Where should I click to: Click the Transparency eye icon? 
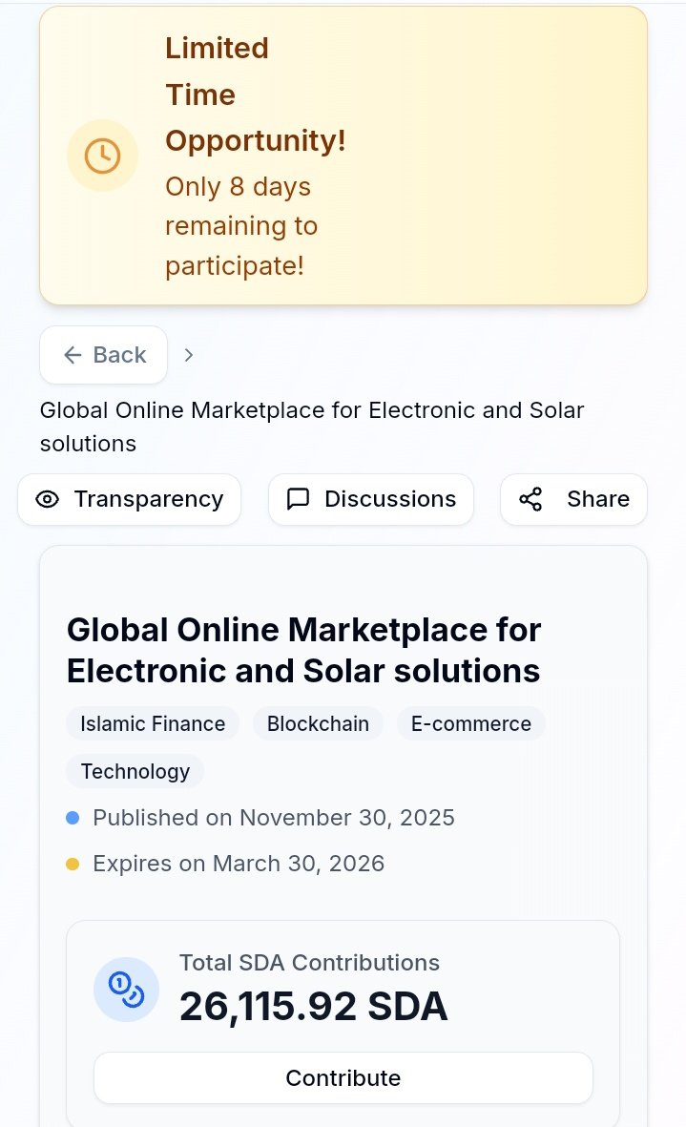tap(47, 499)
